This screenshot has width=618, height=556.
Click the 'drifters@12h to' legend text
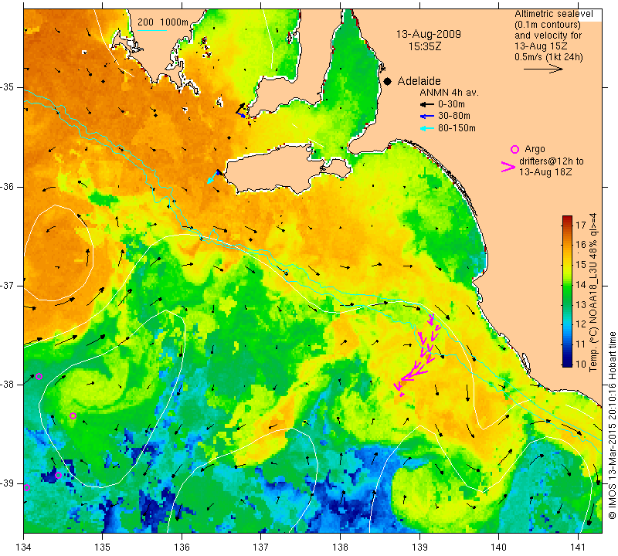551,161
